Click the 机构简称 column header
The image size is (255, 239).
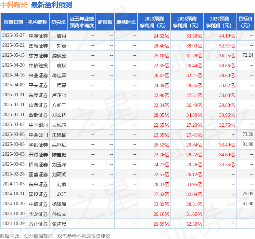38,22
